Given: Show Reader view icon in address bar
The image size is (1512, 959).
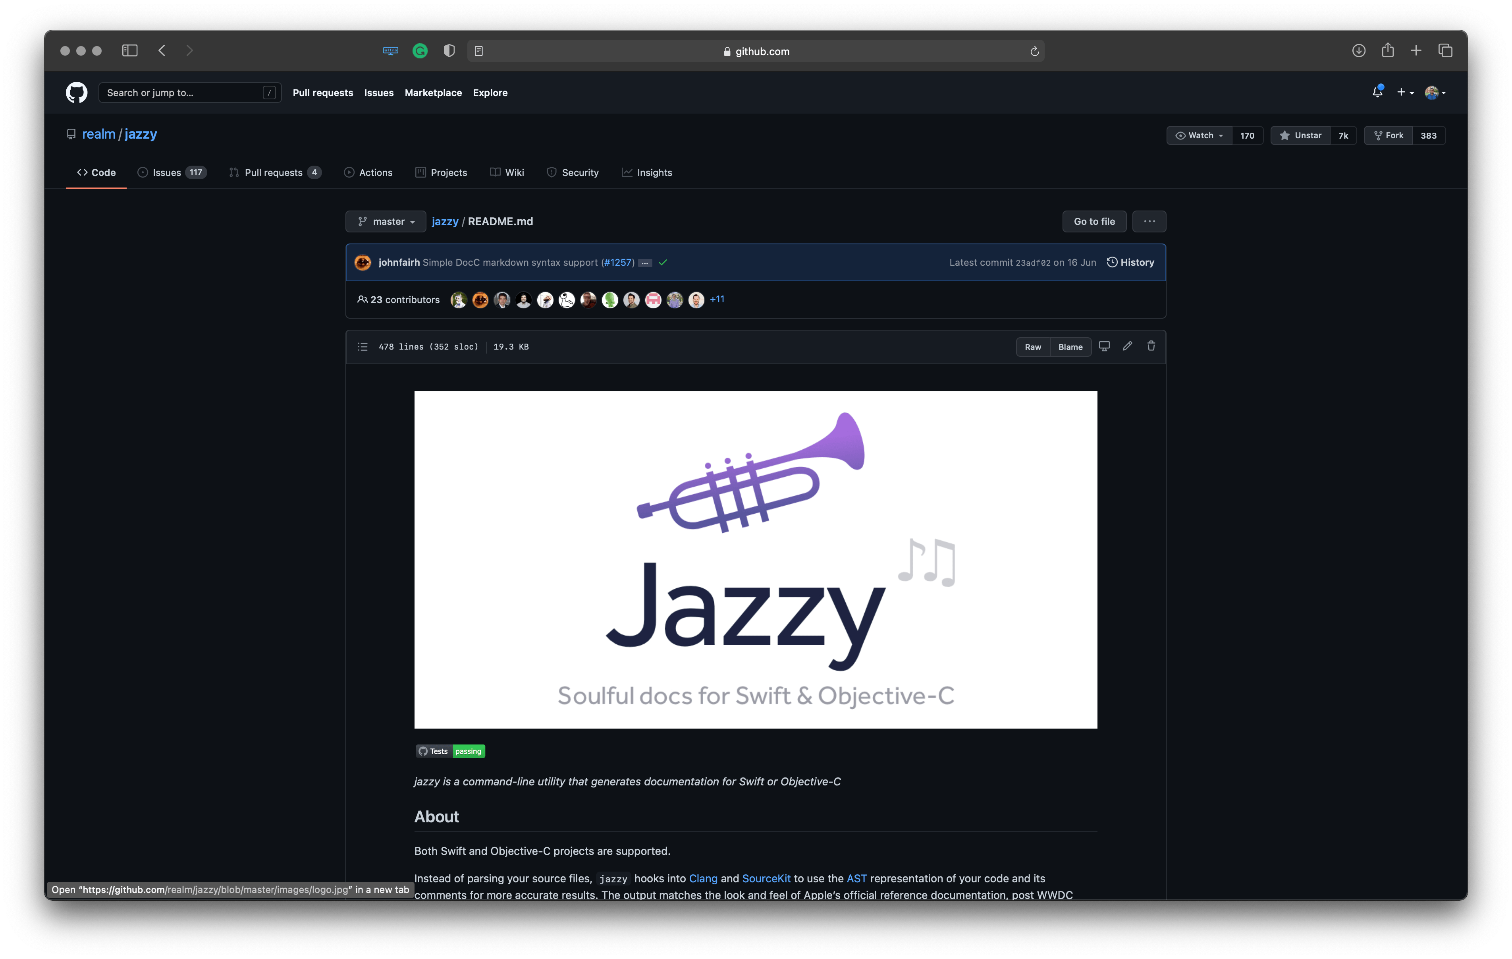Looking at the screenshot, I should coord(478,51).
